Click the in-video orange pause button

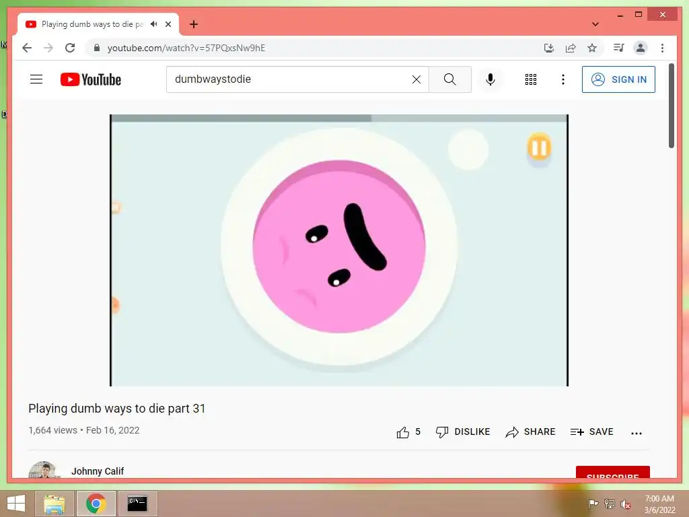coord(539,147)
